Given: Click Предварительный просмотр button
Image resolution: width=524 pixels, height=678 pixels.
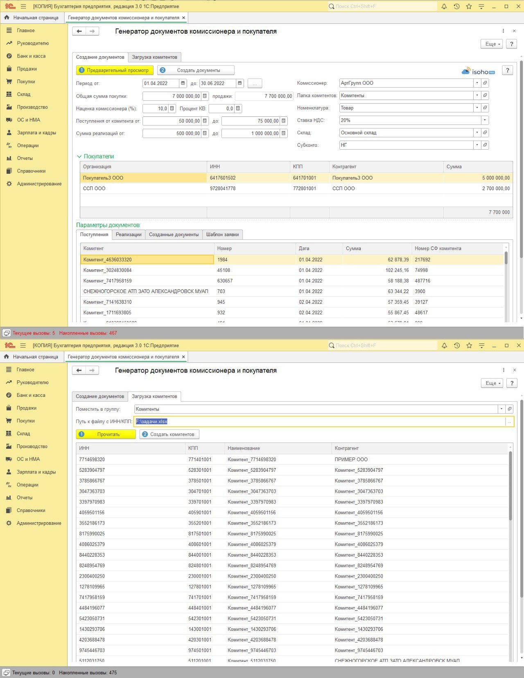Looking at the screenshot, I should (115, 70).
